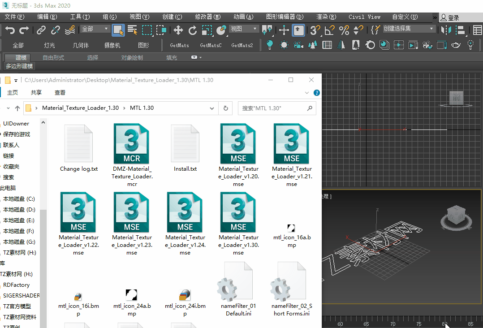Toggle the 3D Snaps button
This screenshot has width=483, height=328.
point(315,30)
